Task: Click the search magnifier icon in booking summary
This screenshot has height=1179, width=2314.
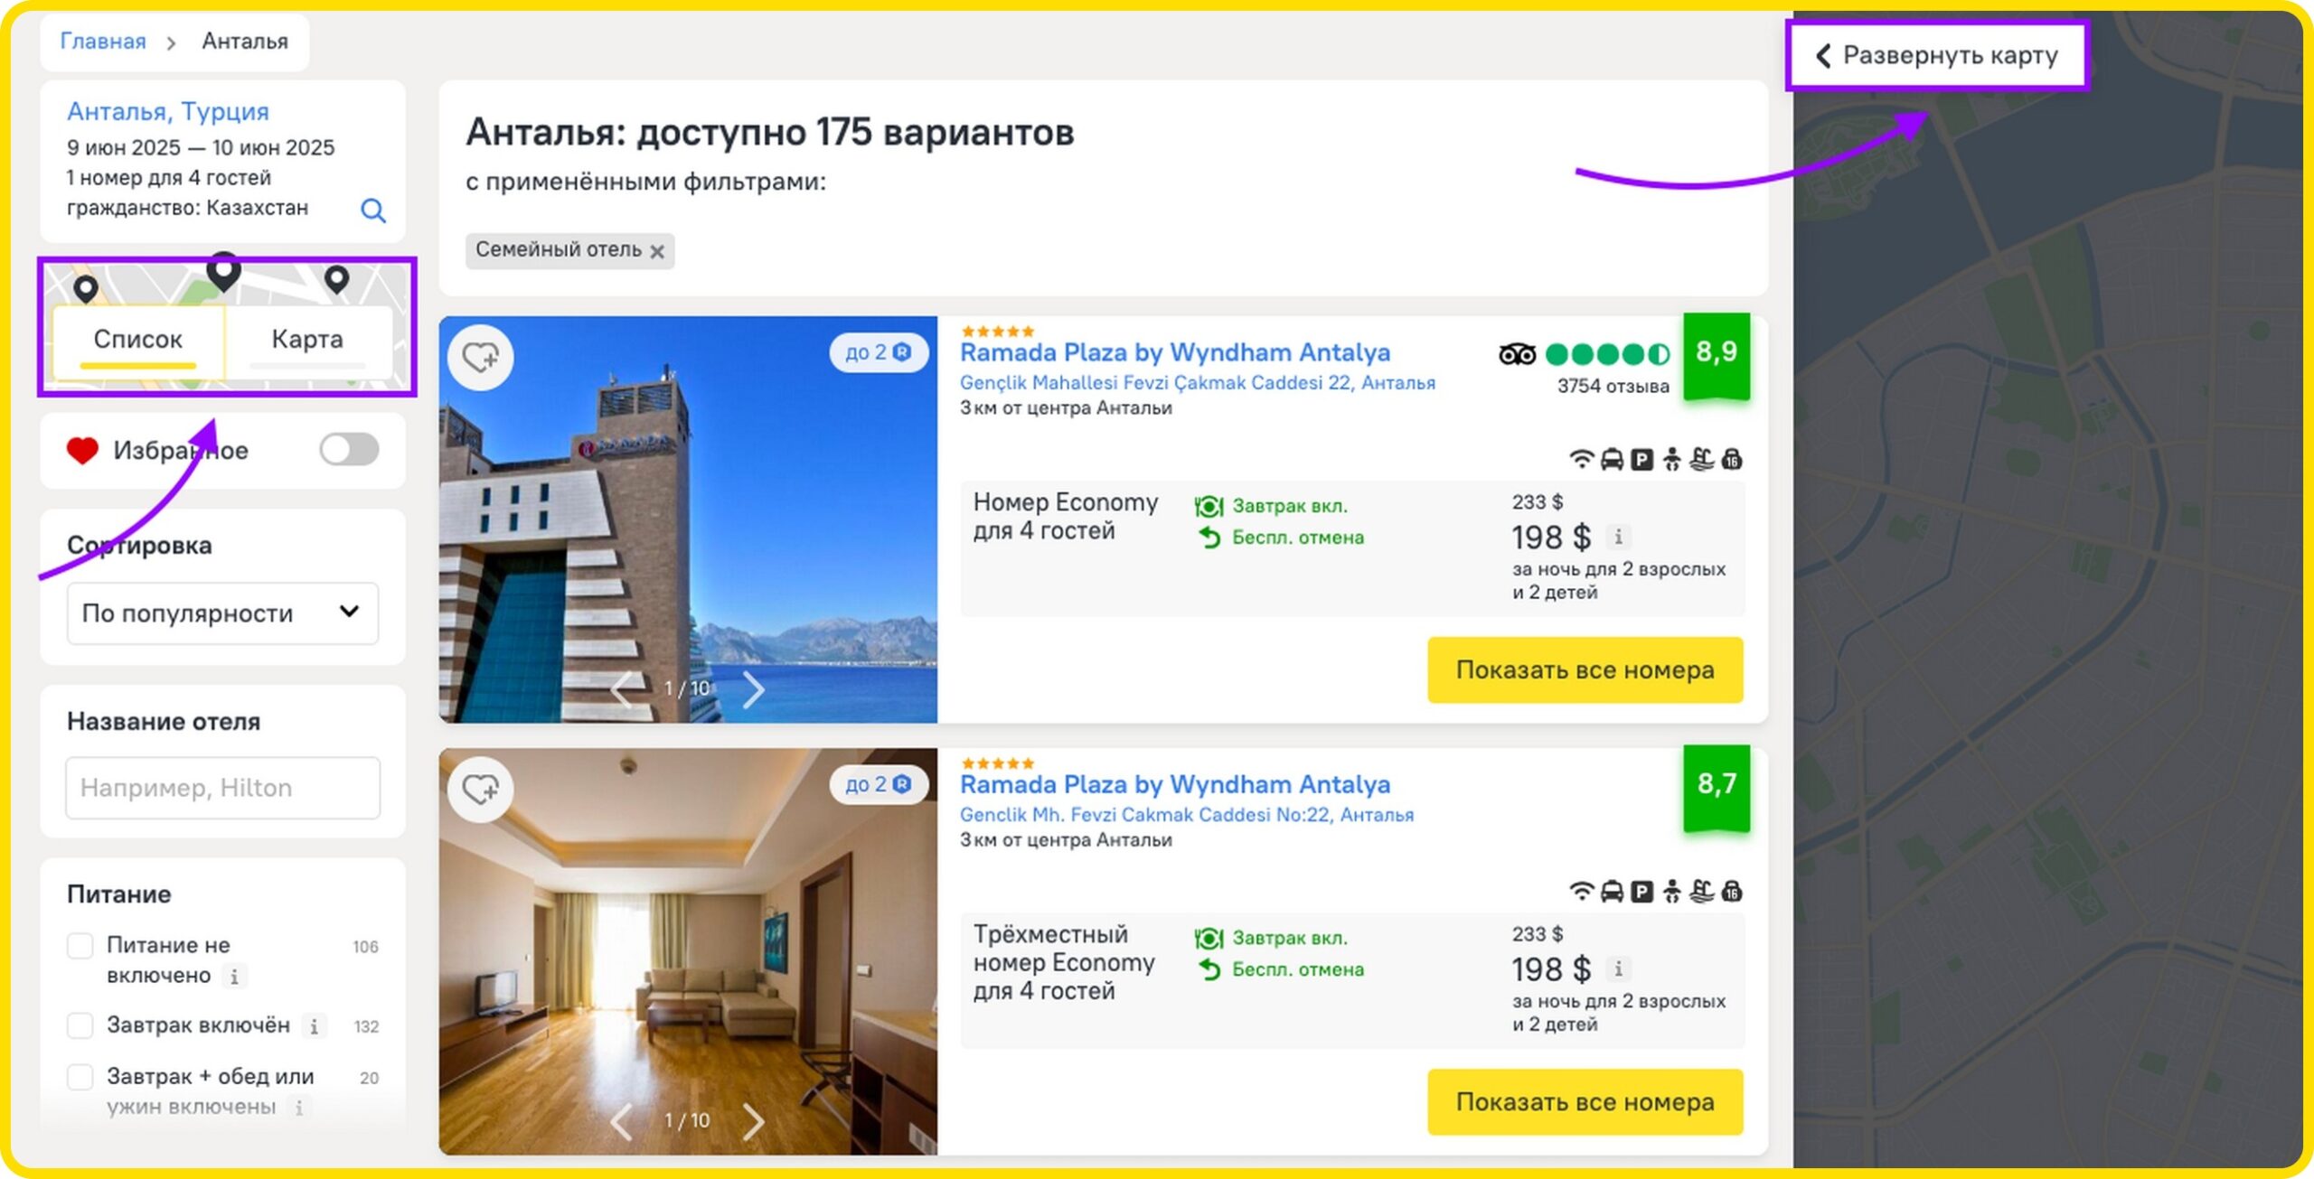Action: click(x=372, y=211)
